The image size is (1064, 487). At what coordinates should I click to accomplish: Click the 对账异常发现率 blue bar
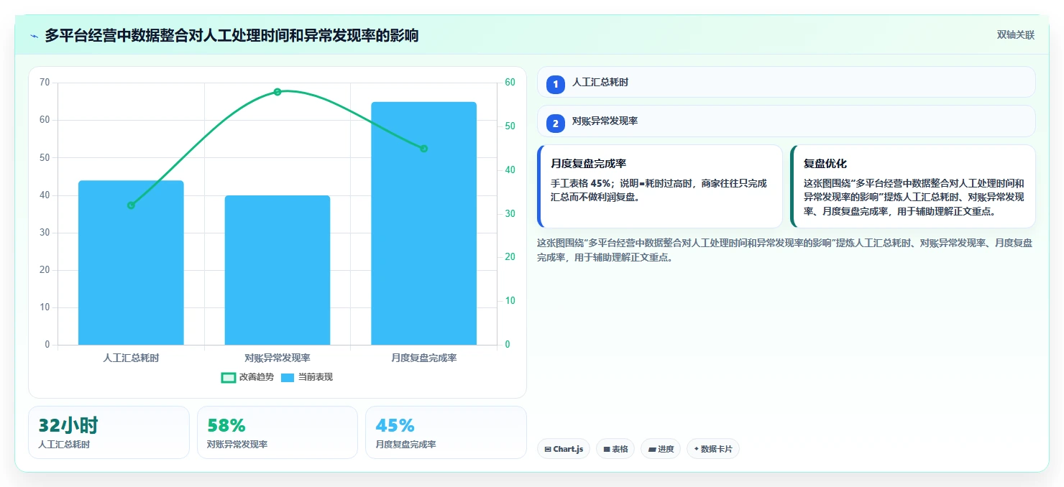[x=278, y=270]
